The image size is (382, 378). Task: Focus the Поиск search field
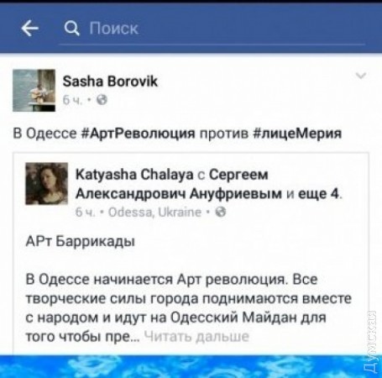[212, 29]
